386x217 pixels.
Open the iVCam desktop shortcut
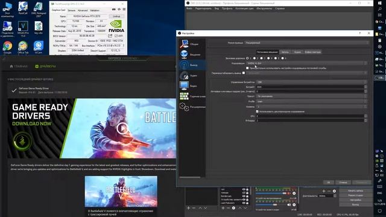39,48
